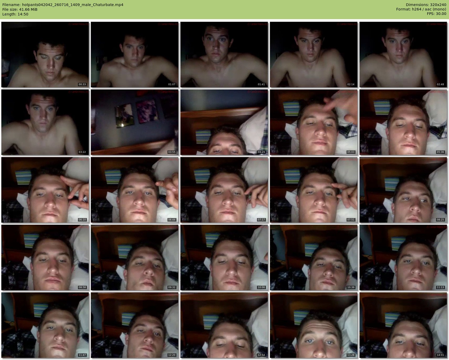Select the 10:39 thumbnail
The width and height of the screenshot is (449, 360).
coord(314,257)
